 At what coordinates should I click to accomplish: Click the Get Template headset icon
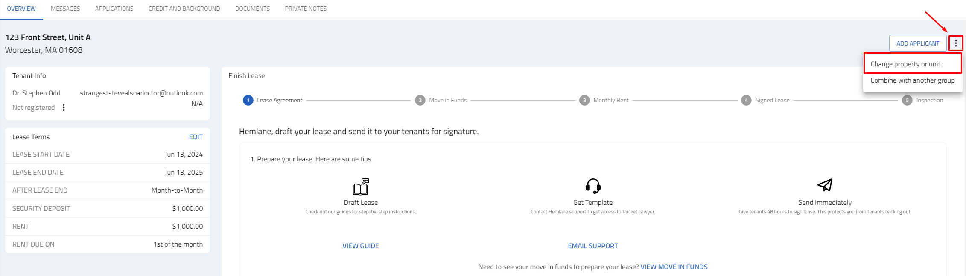[593, 186]
